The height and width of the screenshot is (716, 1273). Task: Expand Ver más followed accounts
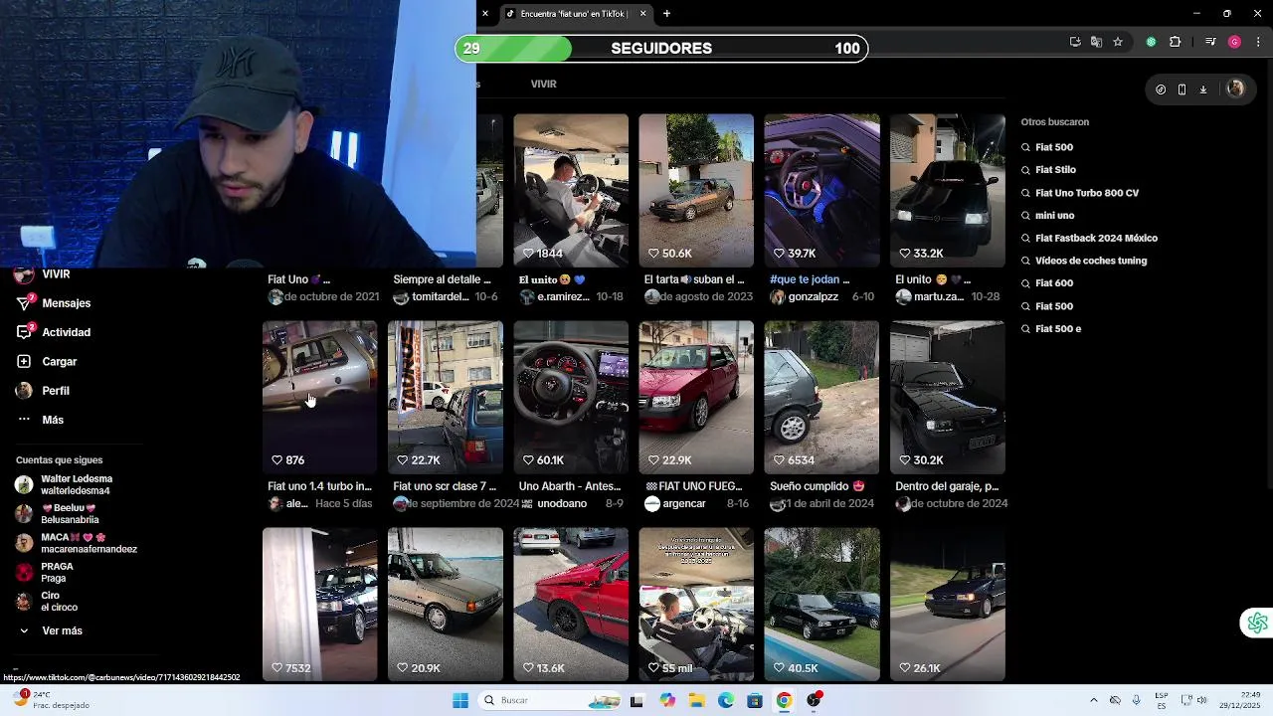pos(51,630)
